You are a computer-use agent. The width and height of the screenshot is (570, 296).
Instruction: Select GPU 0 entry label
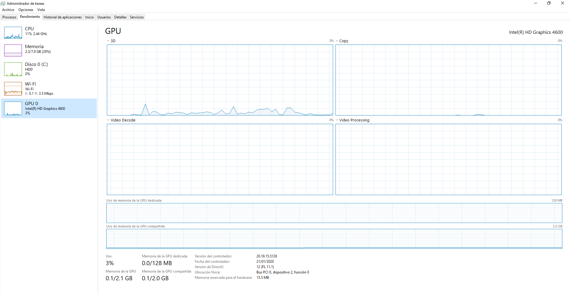(31, 104)
